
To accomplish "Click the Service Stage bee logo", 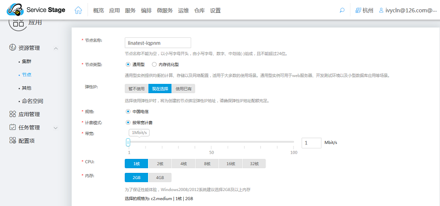I will pos(15,10).
